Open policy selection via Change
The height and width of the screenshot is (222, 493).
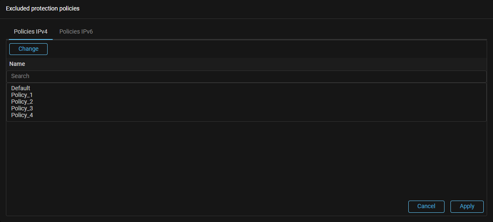click(28, 49)
